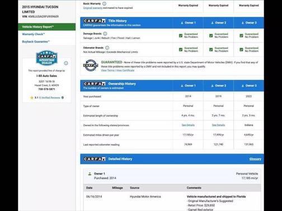Open the Buyback Guarantee section

tap(36, 42)
